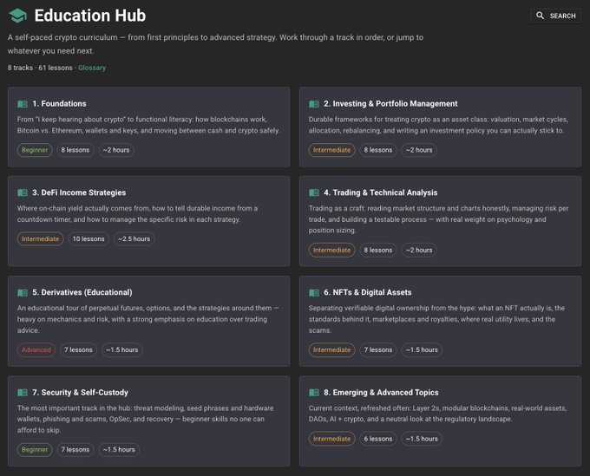This screenshot has width=590, height=476.
Task: Click '~1.5 hours' chip on Security & Self-Custody card
Action: click(x=119, y=450)
